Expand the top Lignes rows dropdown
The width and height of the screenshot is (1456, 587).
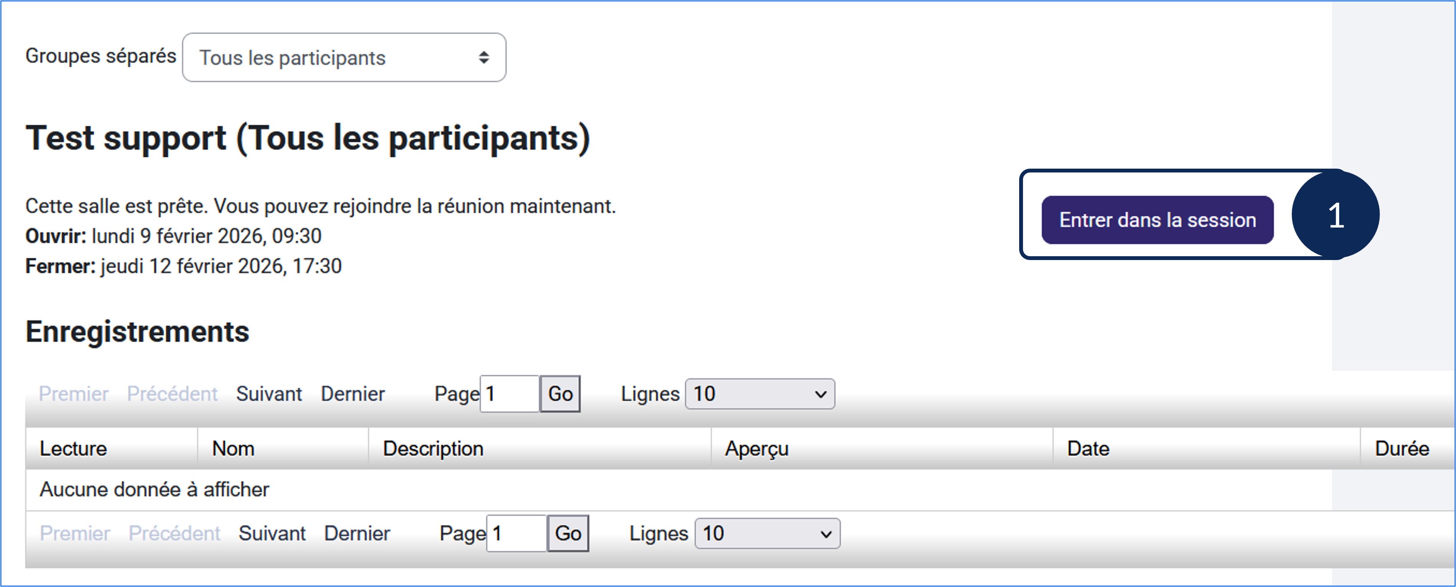(759, 394)
